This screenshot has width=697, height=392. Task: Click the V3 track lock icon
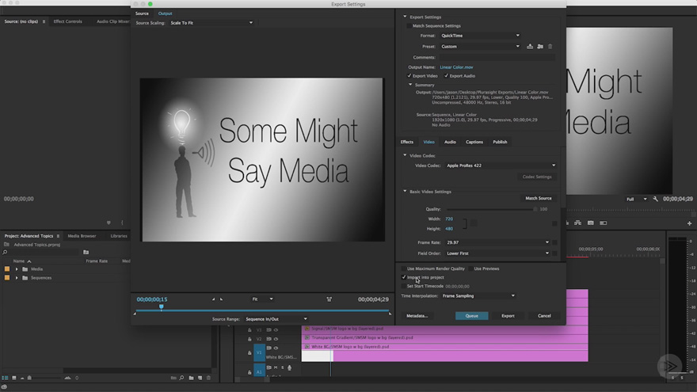(249, 329)
